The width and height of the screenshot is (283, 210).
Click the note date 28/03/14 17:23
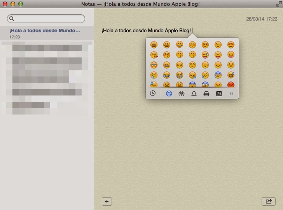pyautogui.click(x=262, y=19)
